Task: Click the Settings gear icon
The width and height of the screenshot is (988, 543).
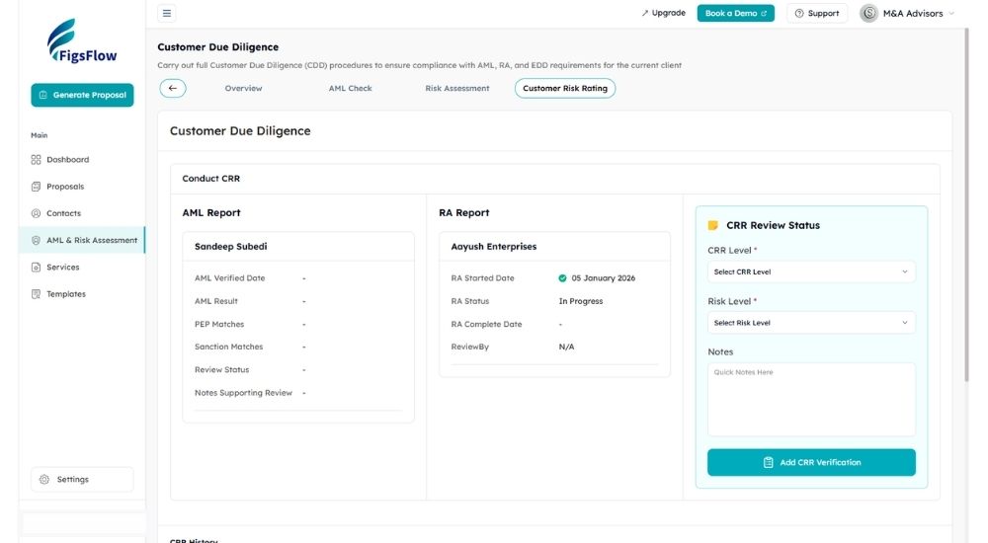Action: tap(44, 480)
